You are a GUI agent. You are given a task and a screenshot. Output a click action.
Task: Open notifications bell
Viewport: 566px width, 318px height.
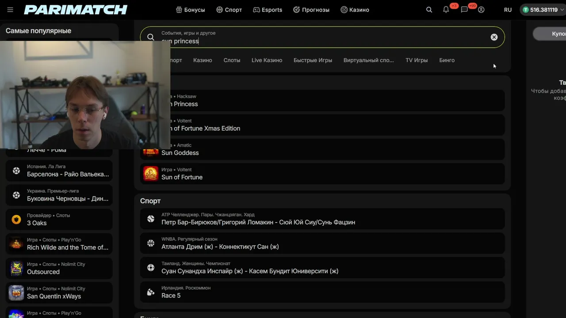click(x=446, y=10)
